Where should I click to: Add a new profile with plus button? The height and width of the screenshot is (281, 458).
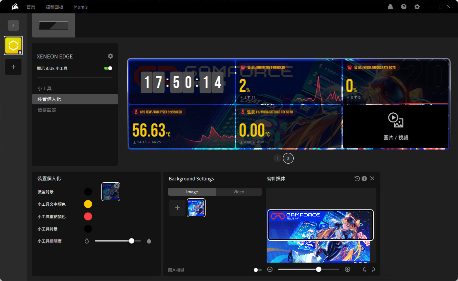click(13, 67)
